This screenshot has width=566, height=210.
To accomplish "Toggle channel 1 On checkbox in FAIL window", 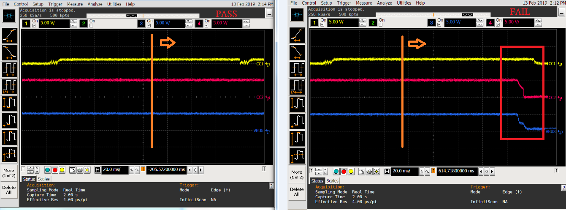I will click(322, 25).
